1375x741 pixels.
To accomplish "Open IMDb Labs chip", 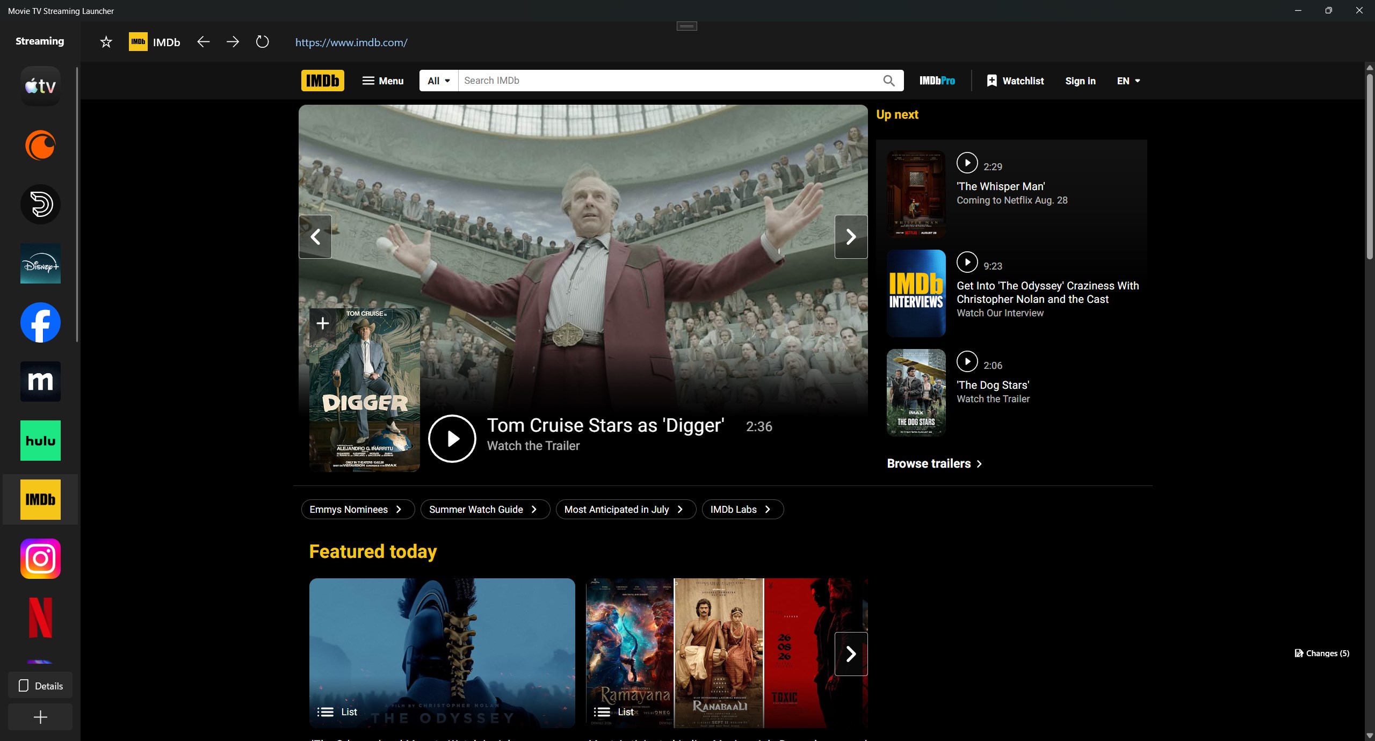I will 742,509.
